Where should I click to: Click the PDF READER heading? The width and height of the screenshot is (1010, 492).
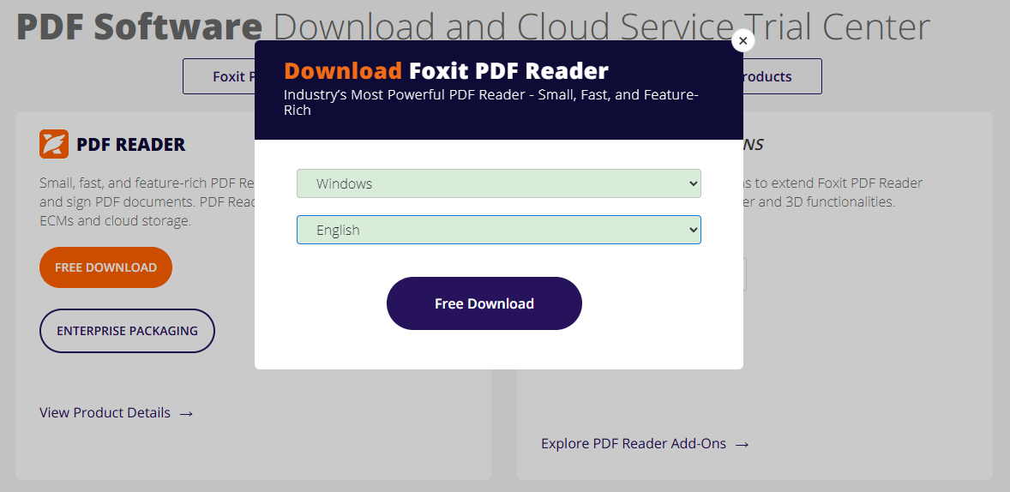click(x=131, y=145)
